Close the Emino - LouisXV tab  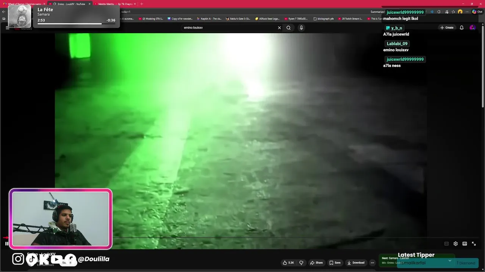tap(90, 4)
